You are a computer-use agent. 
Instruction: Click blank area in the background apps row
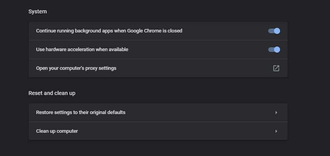point(225,31)
